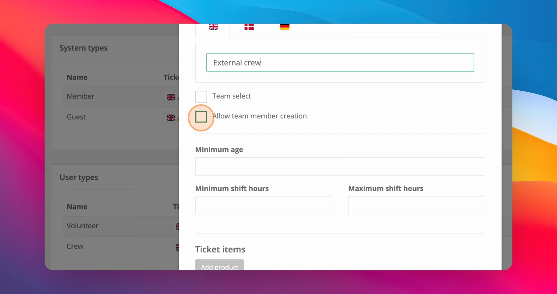The image size is (557, 294).
Task: Click the Name column header under User types
Action: [77, 207]
